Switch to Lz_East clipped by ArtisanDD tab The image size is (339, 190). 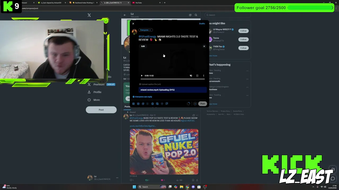point(51,3)
